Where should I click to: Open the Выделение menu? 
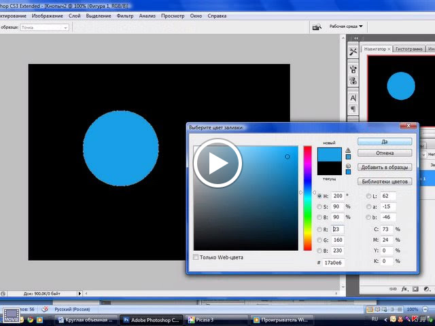click(99, 16)
